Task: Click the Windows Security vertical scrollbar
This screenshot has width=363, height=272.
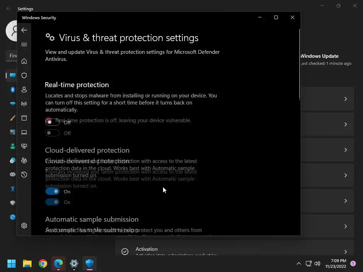Action: (x=300, y=65)
